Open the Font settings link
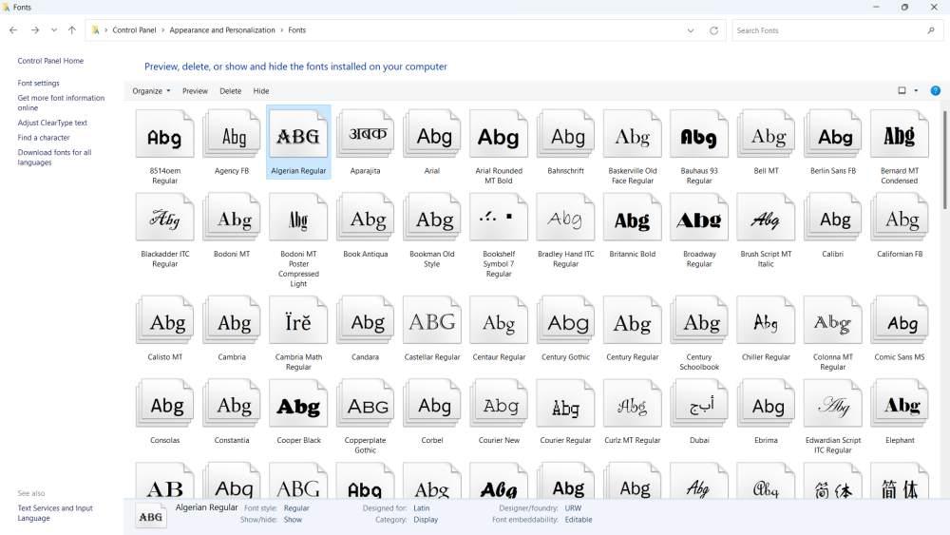 click(38, 83)
